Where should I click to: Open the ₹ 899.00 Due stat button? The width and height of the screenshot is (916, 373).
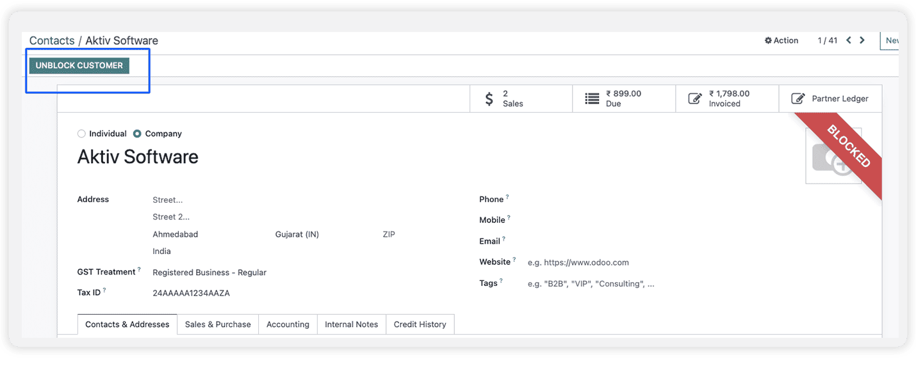click(x=624, y=99)
